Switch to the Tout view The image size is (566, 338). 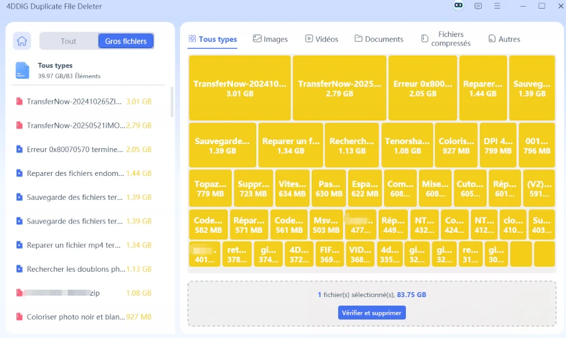(x=68, y=41)
